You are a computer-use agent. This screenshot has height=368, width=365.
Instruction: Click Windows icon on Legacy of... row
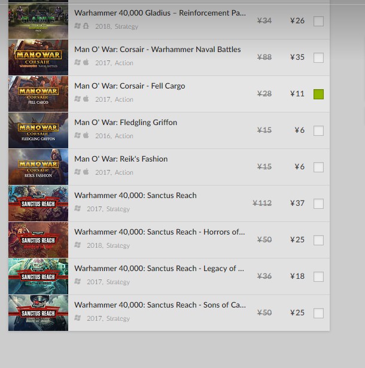77,281
